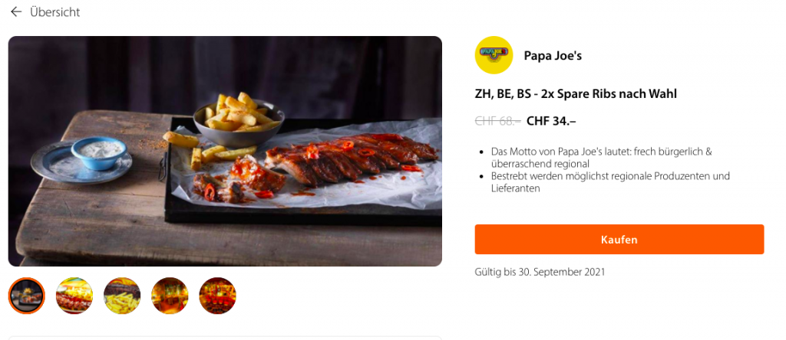The width and height of the screenshot is (786, 340).
Task: Select the first thumbnail with orange ring
Action: [x=27, y=296]
